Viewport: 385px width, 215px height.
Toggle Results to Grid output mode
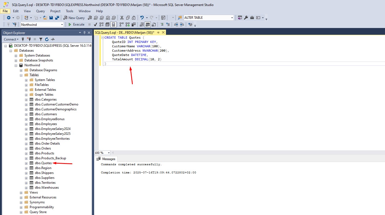point(148,24)
